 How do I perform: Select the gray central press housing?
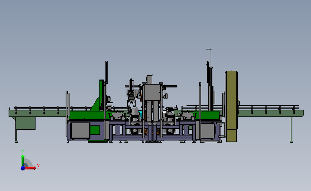(x=152, y=92)
